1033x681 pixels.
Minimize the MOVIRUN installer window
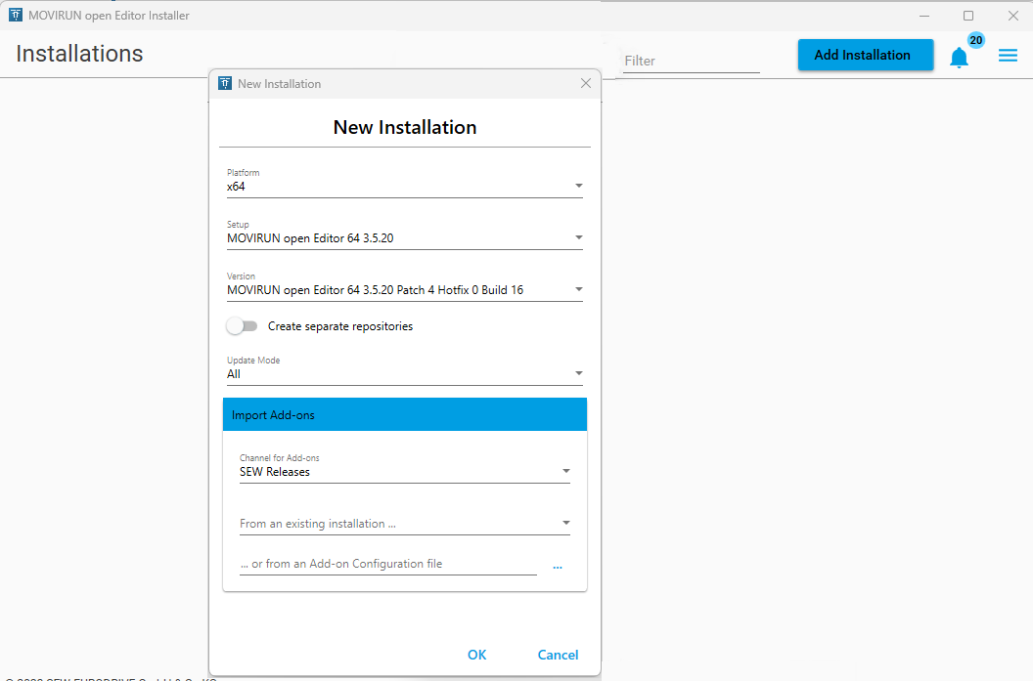924,16
